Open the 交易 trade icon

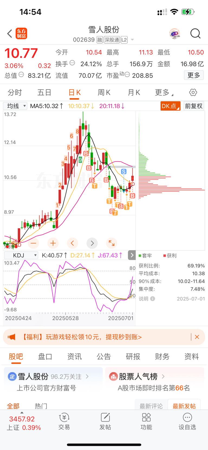pos(64,421)
